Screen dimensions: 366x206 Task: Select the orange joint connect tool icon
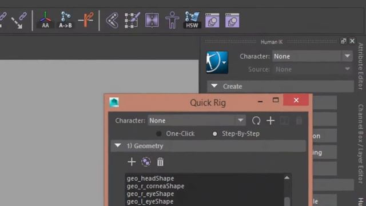point(86,20)
